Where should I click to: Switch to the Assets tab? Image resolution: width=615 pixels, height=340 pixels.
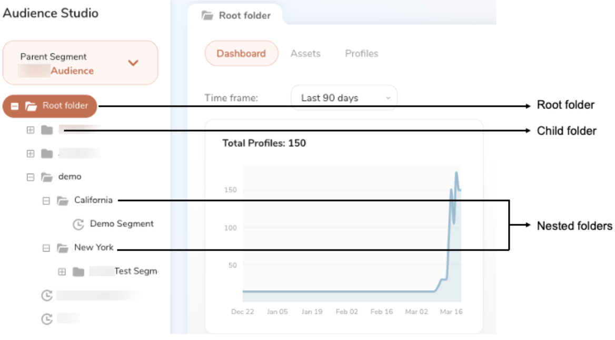[305, 54]
